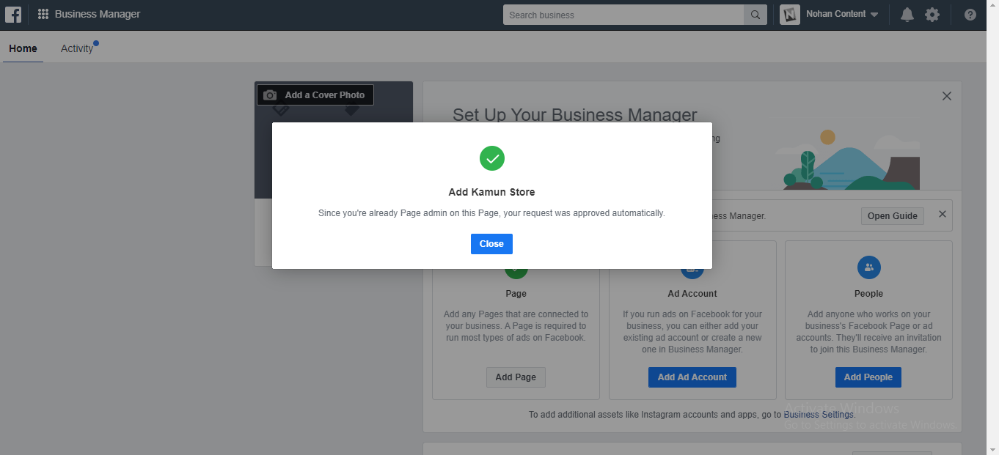Click the help question mark icon
Image resolution: width=999 pixels, height=455 pixels.
click(970, 15)
